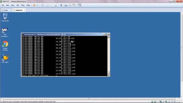Open the message log icon in status bar
This screenshot has height=103, width=183.
coord(179,102)
